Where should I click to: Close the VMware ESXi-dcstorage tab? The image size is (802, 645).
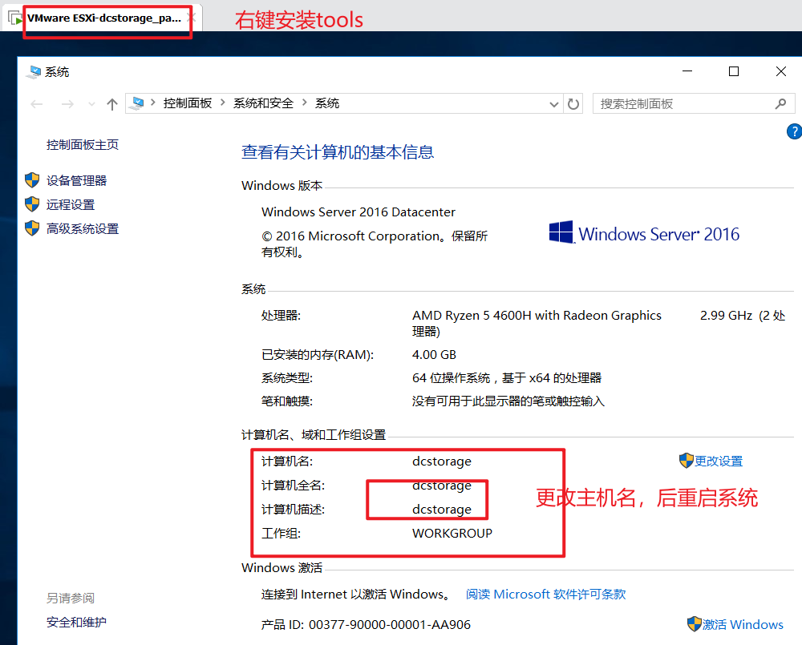(192, 18)
